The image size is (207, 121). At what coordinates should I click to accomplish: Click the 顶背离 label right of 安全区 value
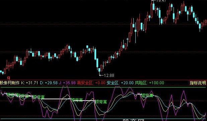click(147, 95)
